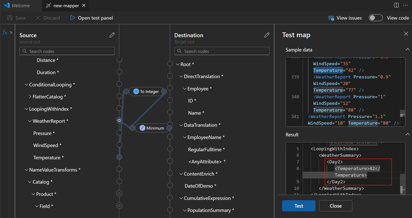Viewport: 412px width, 218px height.
Task: Click the To Integer output connector dot
Action: pos(164,91)
